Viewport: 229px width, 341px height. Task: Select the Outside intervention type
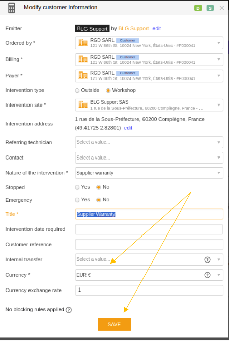pos(77,90)
